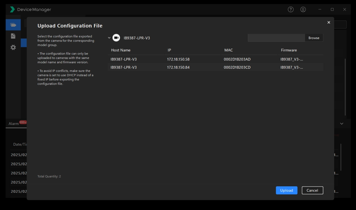Open the help question mark icon
This screenshot has width=356, height=210.
[x=291, y=10]
